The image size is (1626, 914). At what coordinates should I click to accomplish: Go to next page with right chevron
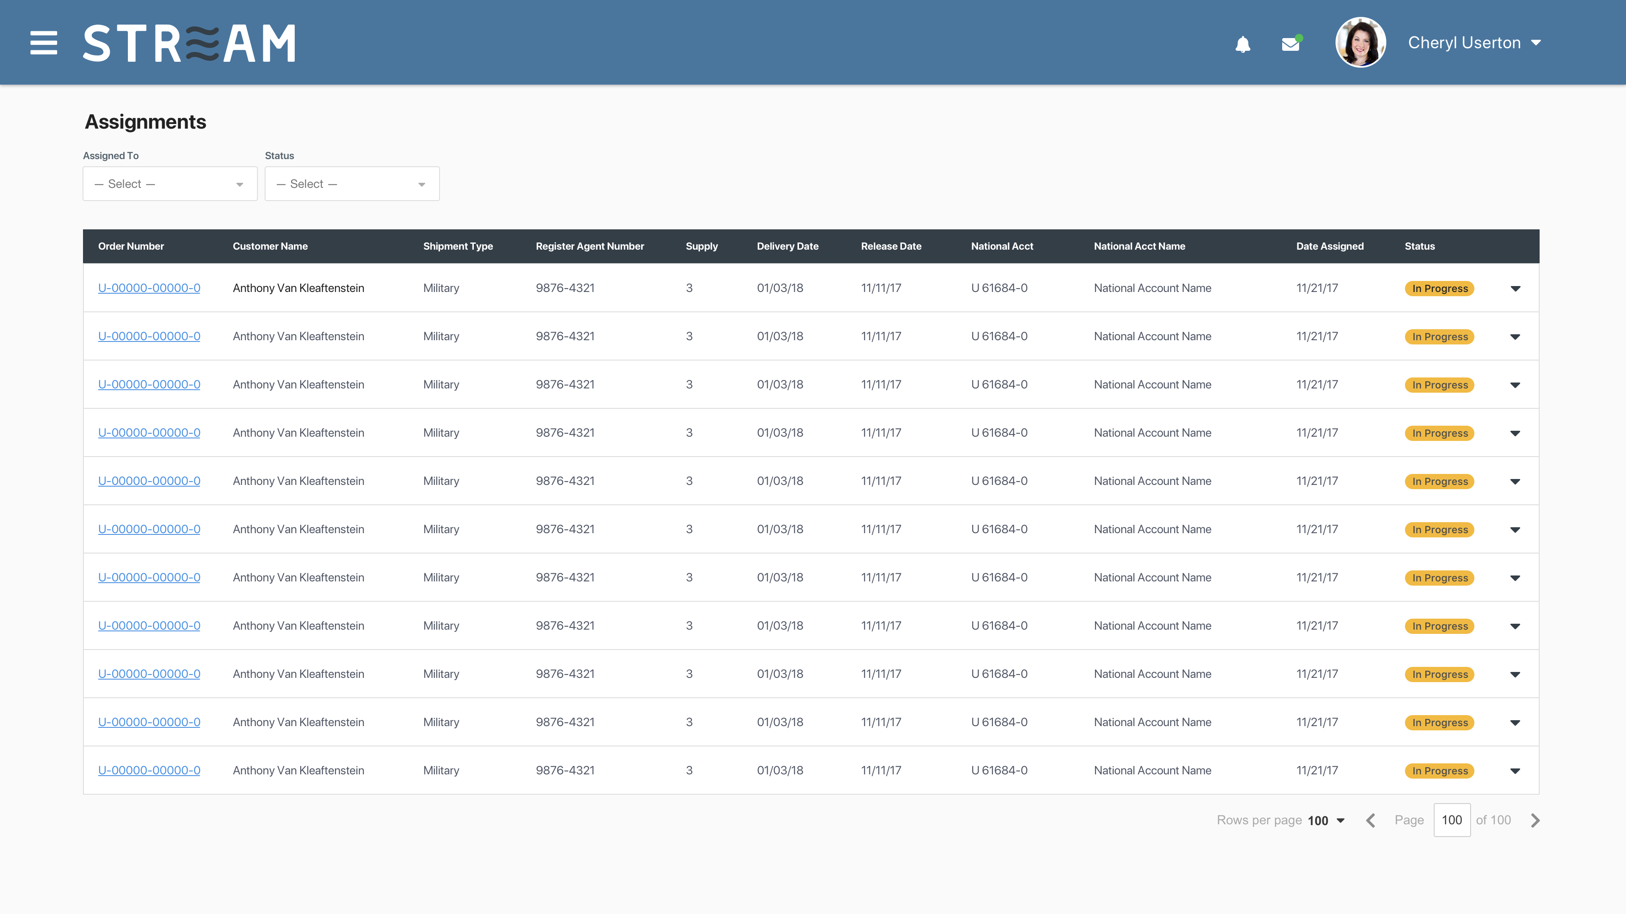point(1535,820)
